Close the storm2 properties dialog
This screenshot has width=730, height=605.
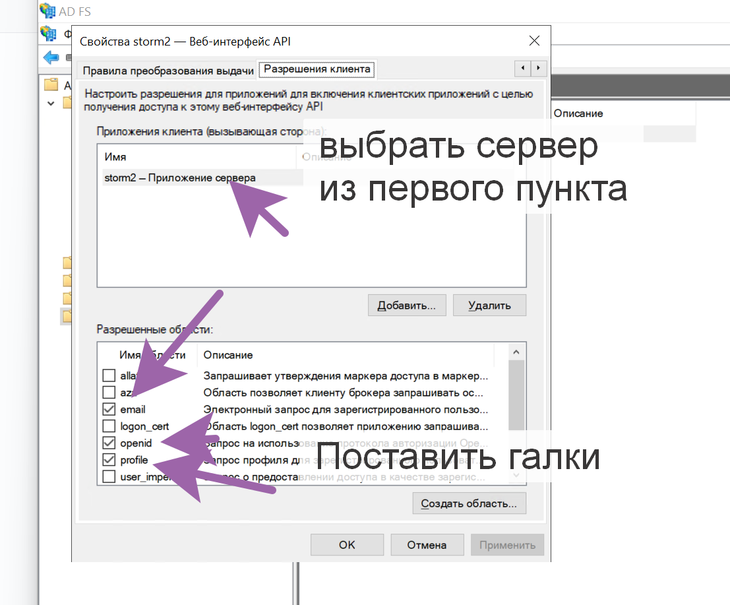(x=535, y=41)
